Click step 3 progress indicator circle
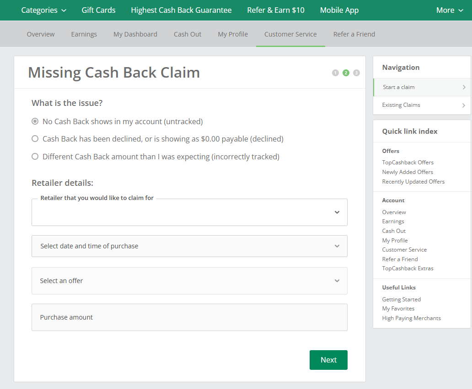This screenshot has height=389, width=472. tap(356, 73)
